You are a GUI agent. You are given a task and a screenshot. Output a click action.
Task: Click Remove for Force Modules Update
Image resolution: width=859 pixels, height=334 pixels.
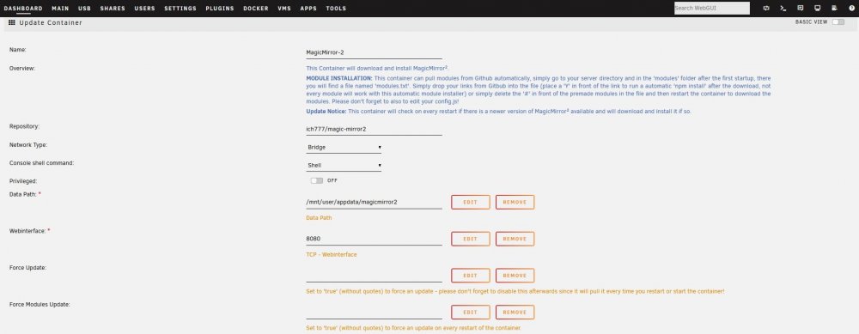[x=515, y=312]
